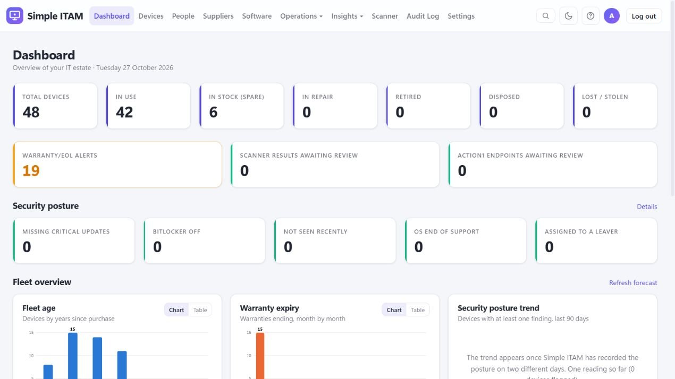Open the In Stock (Spare) card
This screenshot has height=379, width=675.
pyautogui.click(x=242, y=106)
